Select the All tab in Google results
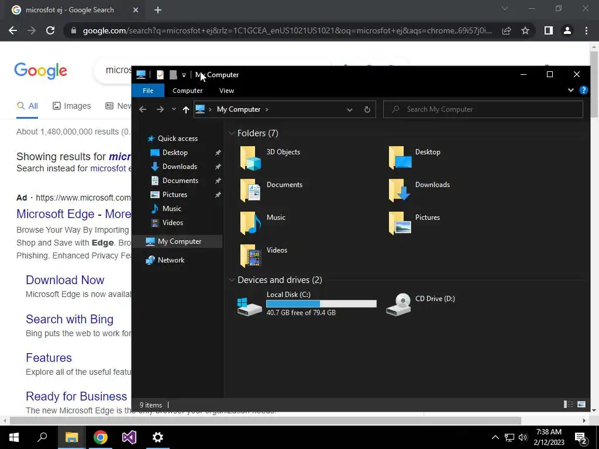This screenshot has height=449, width=599. (x=27, y=106)
